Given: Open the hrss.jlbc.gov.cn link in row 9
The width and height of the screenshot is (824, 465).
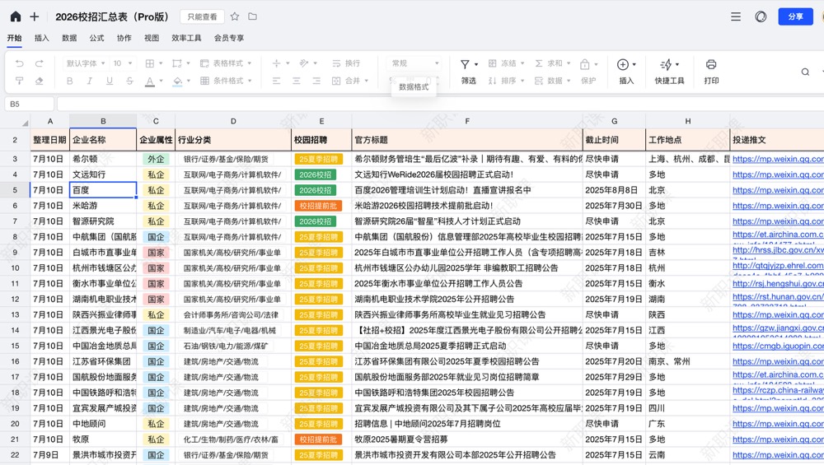Looking at the screenshot, I should [778, 250].
